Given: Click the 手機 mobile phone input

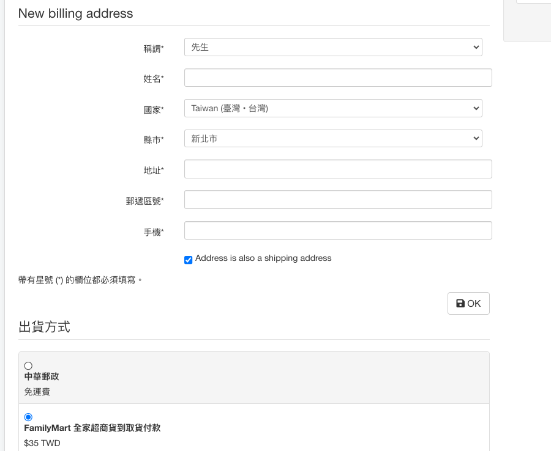Looking at the screenshot, I should [x=338, y=230].
